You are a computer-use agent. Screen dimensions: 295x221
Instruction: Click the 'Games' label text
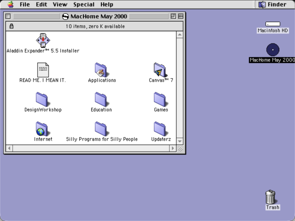(161, 110)
